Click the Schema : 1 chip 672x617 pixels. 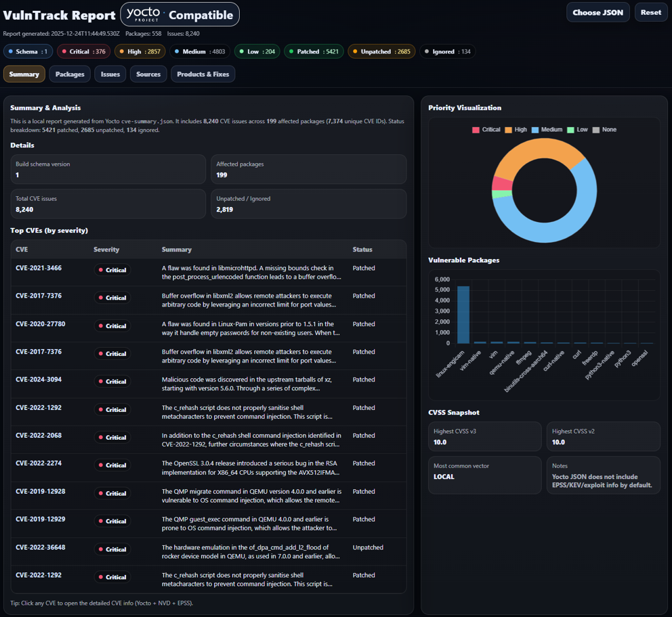(28, 51)
